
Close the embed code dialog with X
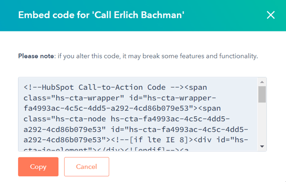[x=271, y=15]
